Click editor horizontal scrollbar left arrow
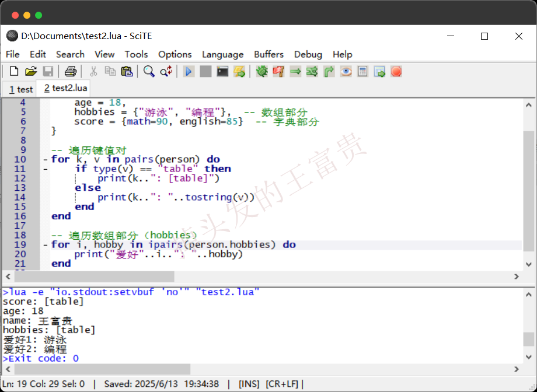Image resolution: width=537 pixels, height=392 pixels. (8, 276)
